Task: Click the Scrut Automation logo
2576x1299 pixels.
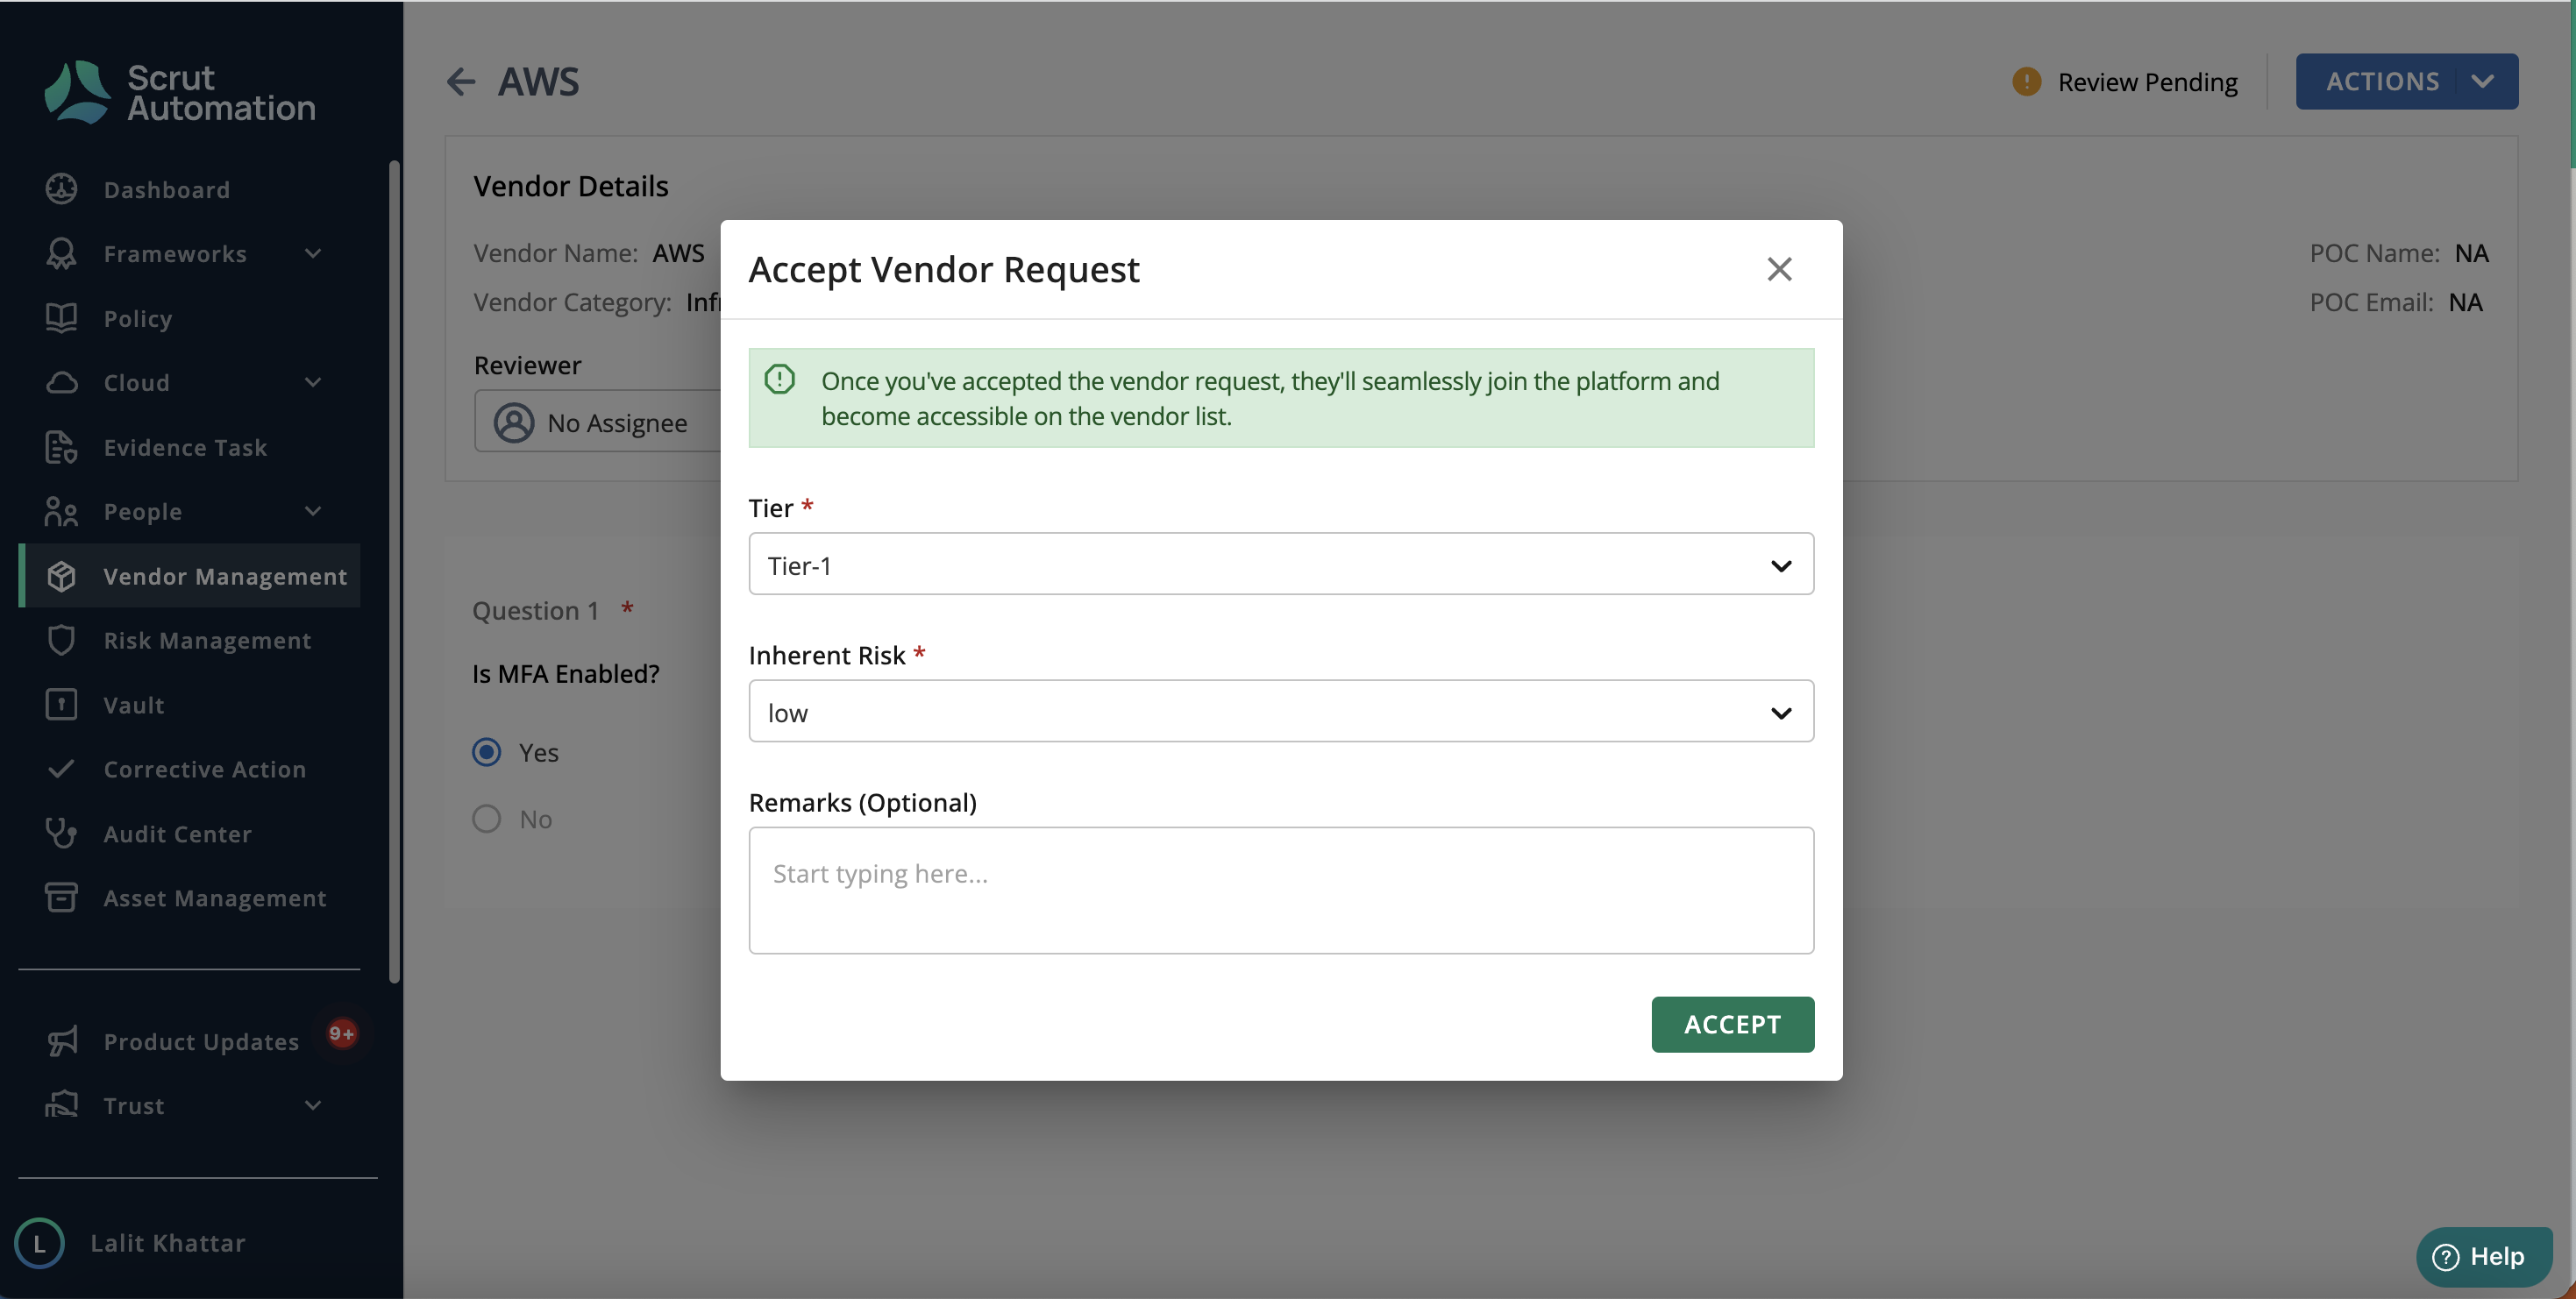Action: point(179,92)
